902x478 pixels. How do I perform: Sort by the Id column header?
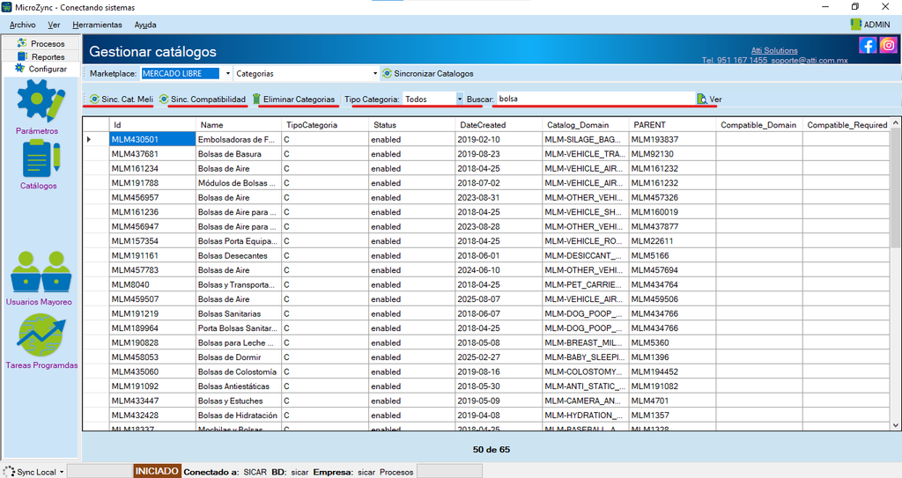coord(152,124)
